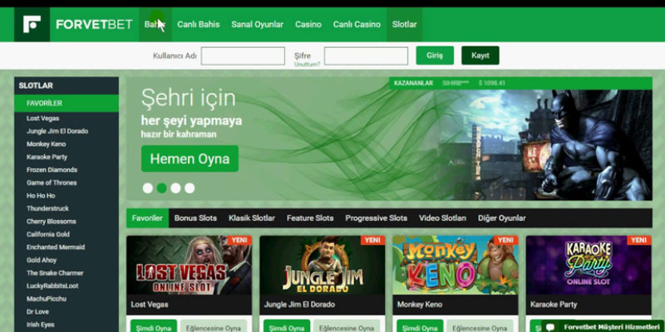
Task: Select the fourth banner carousel dot
Action: coord(190,188)
